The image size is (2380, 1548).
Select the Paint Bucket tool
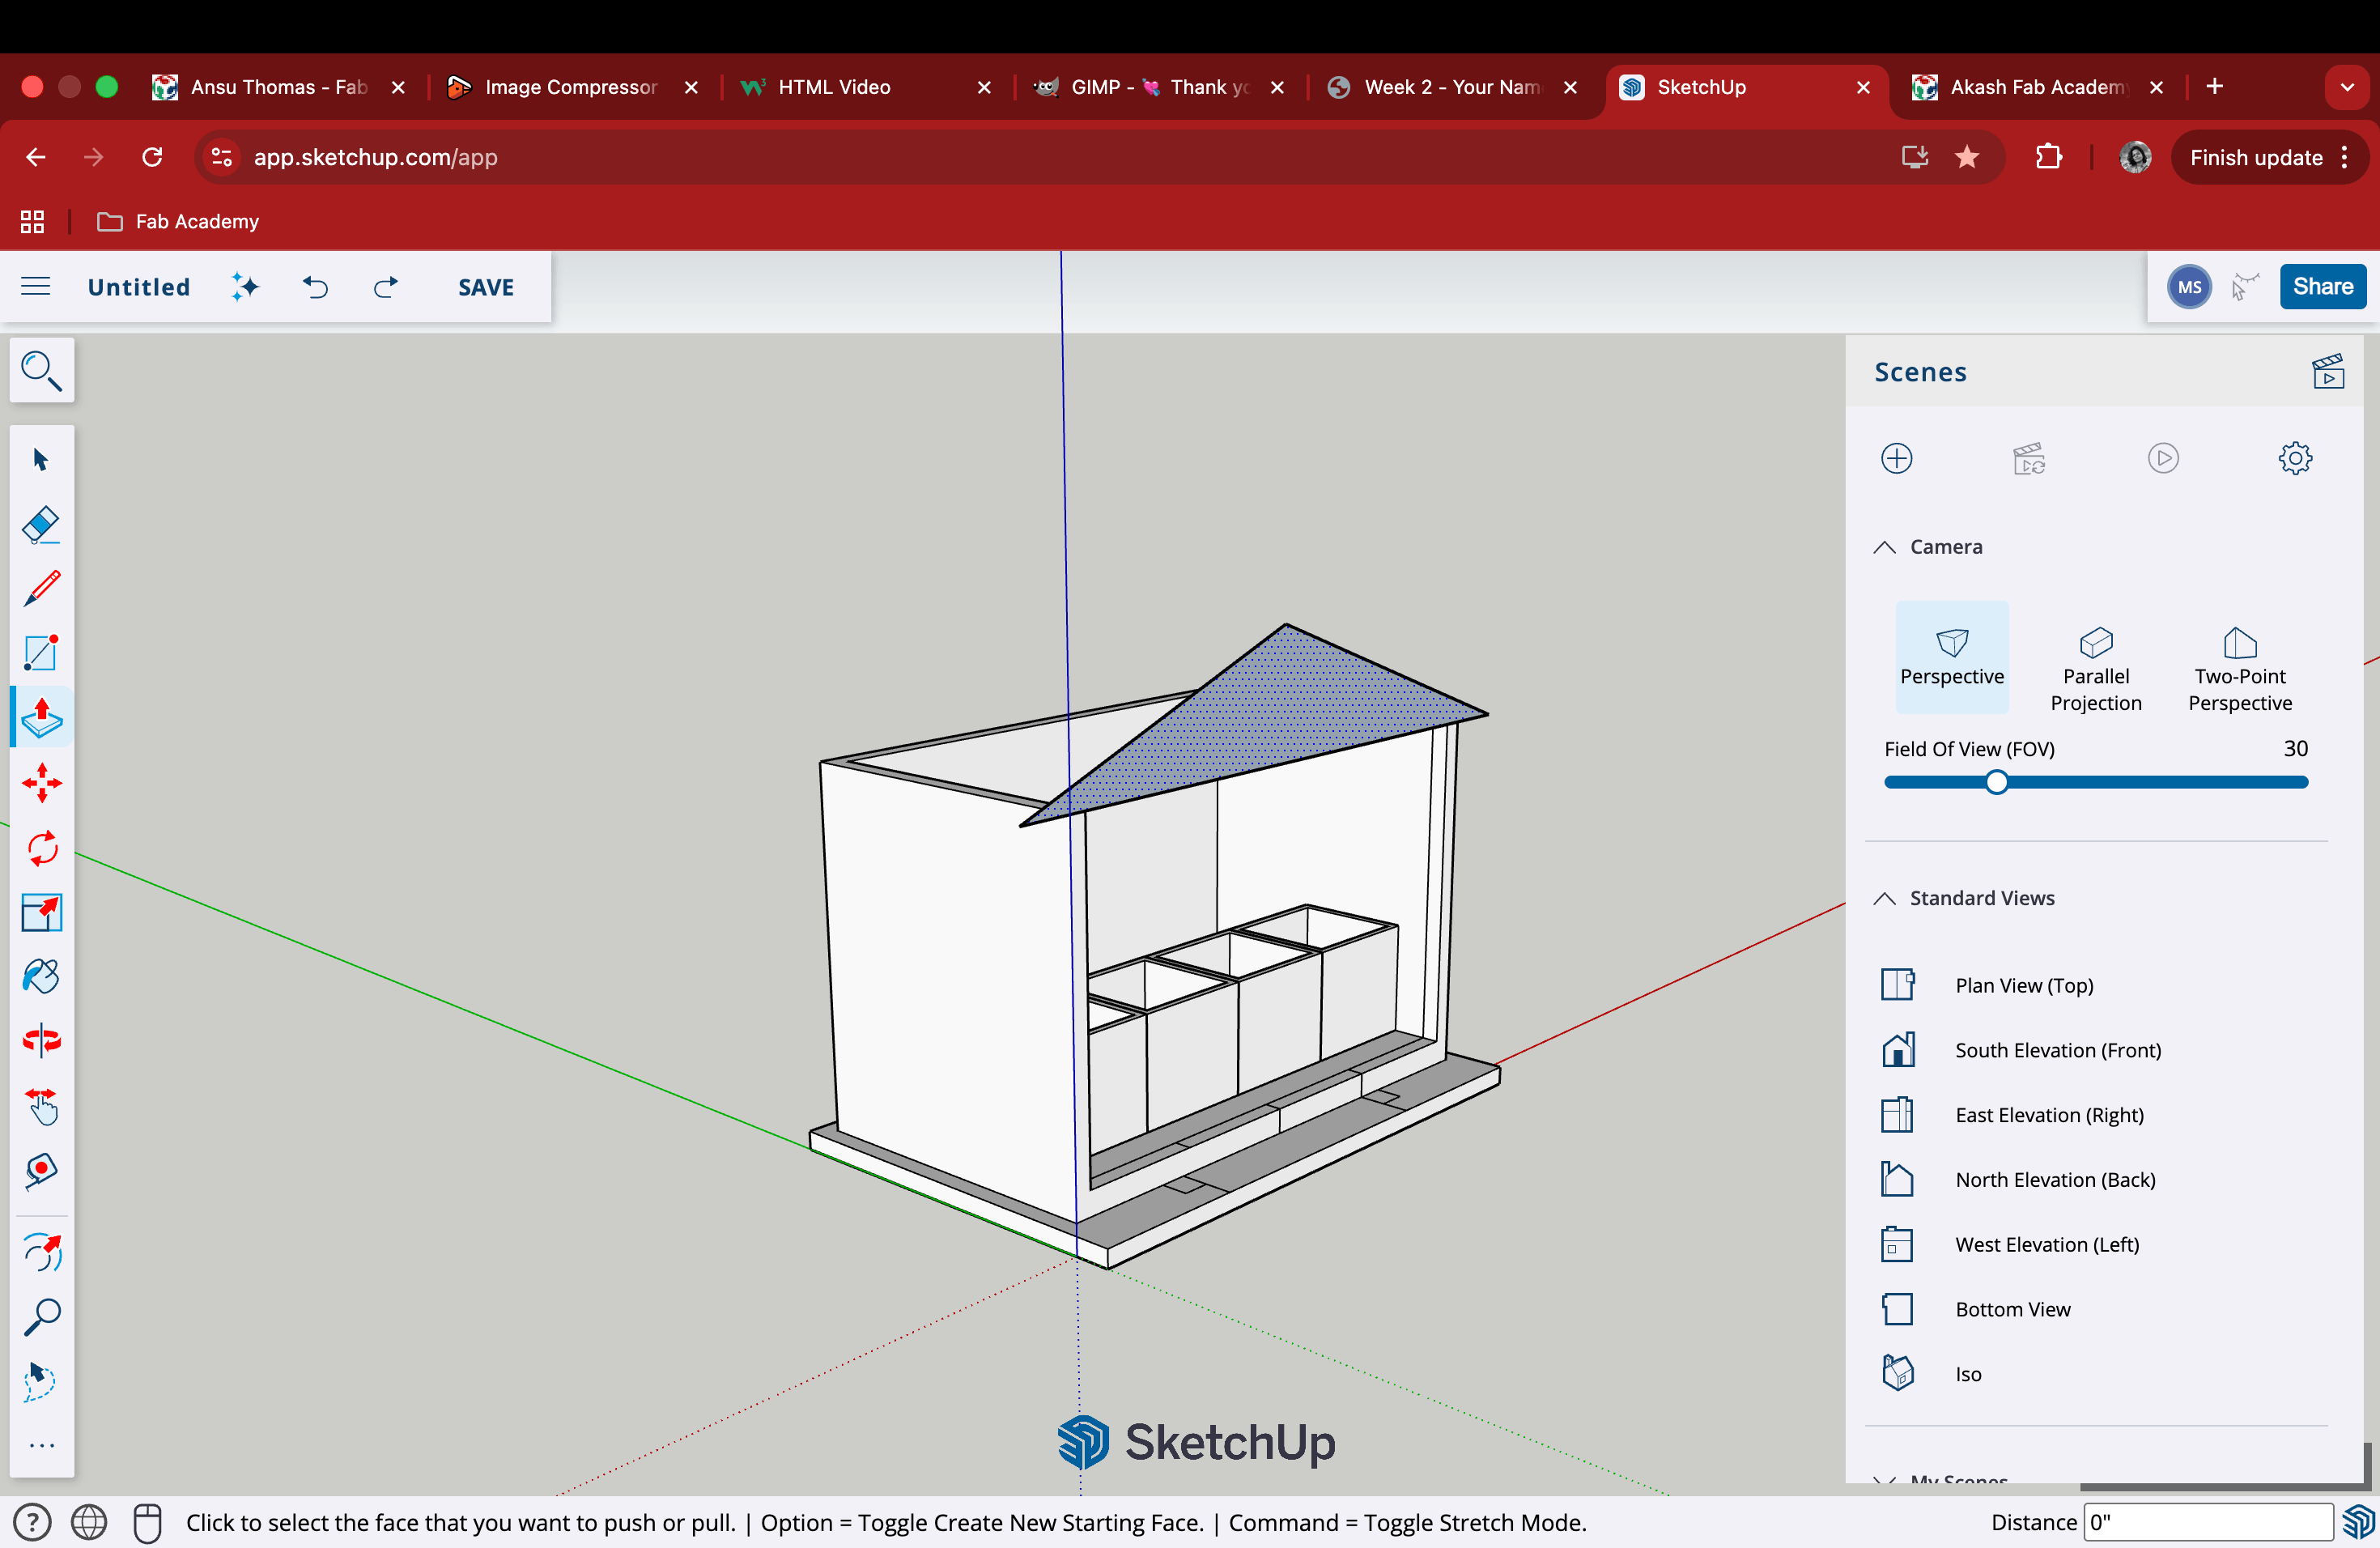[x=41, y=977]
